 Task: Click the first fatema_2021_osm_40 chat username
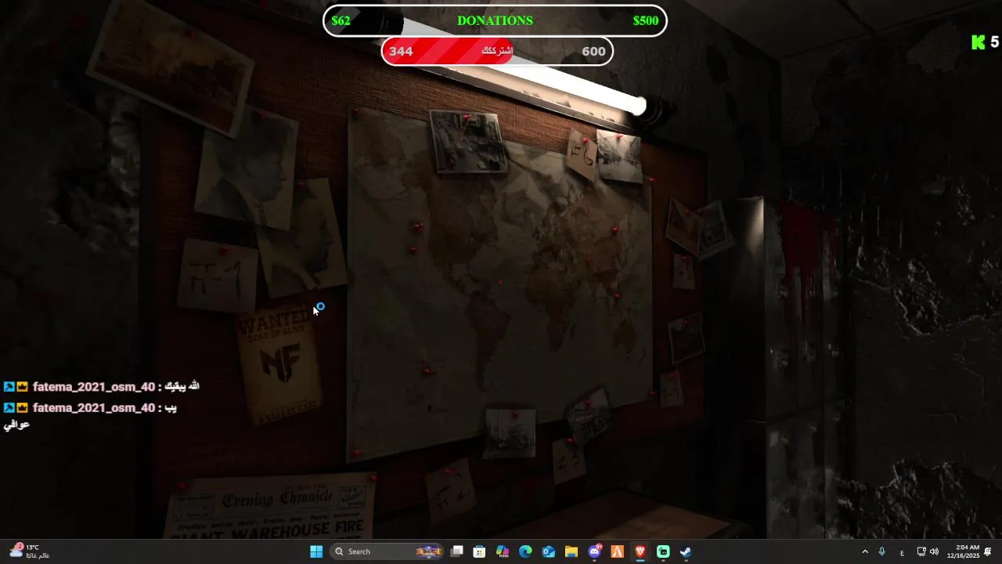click(x=94, y=387)
